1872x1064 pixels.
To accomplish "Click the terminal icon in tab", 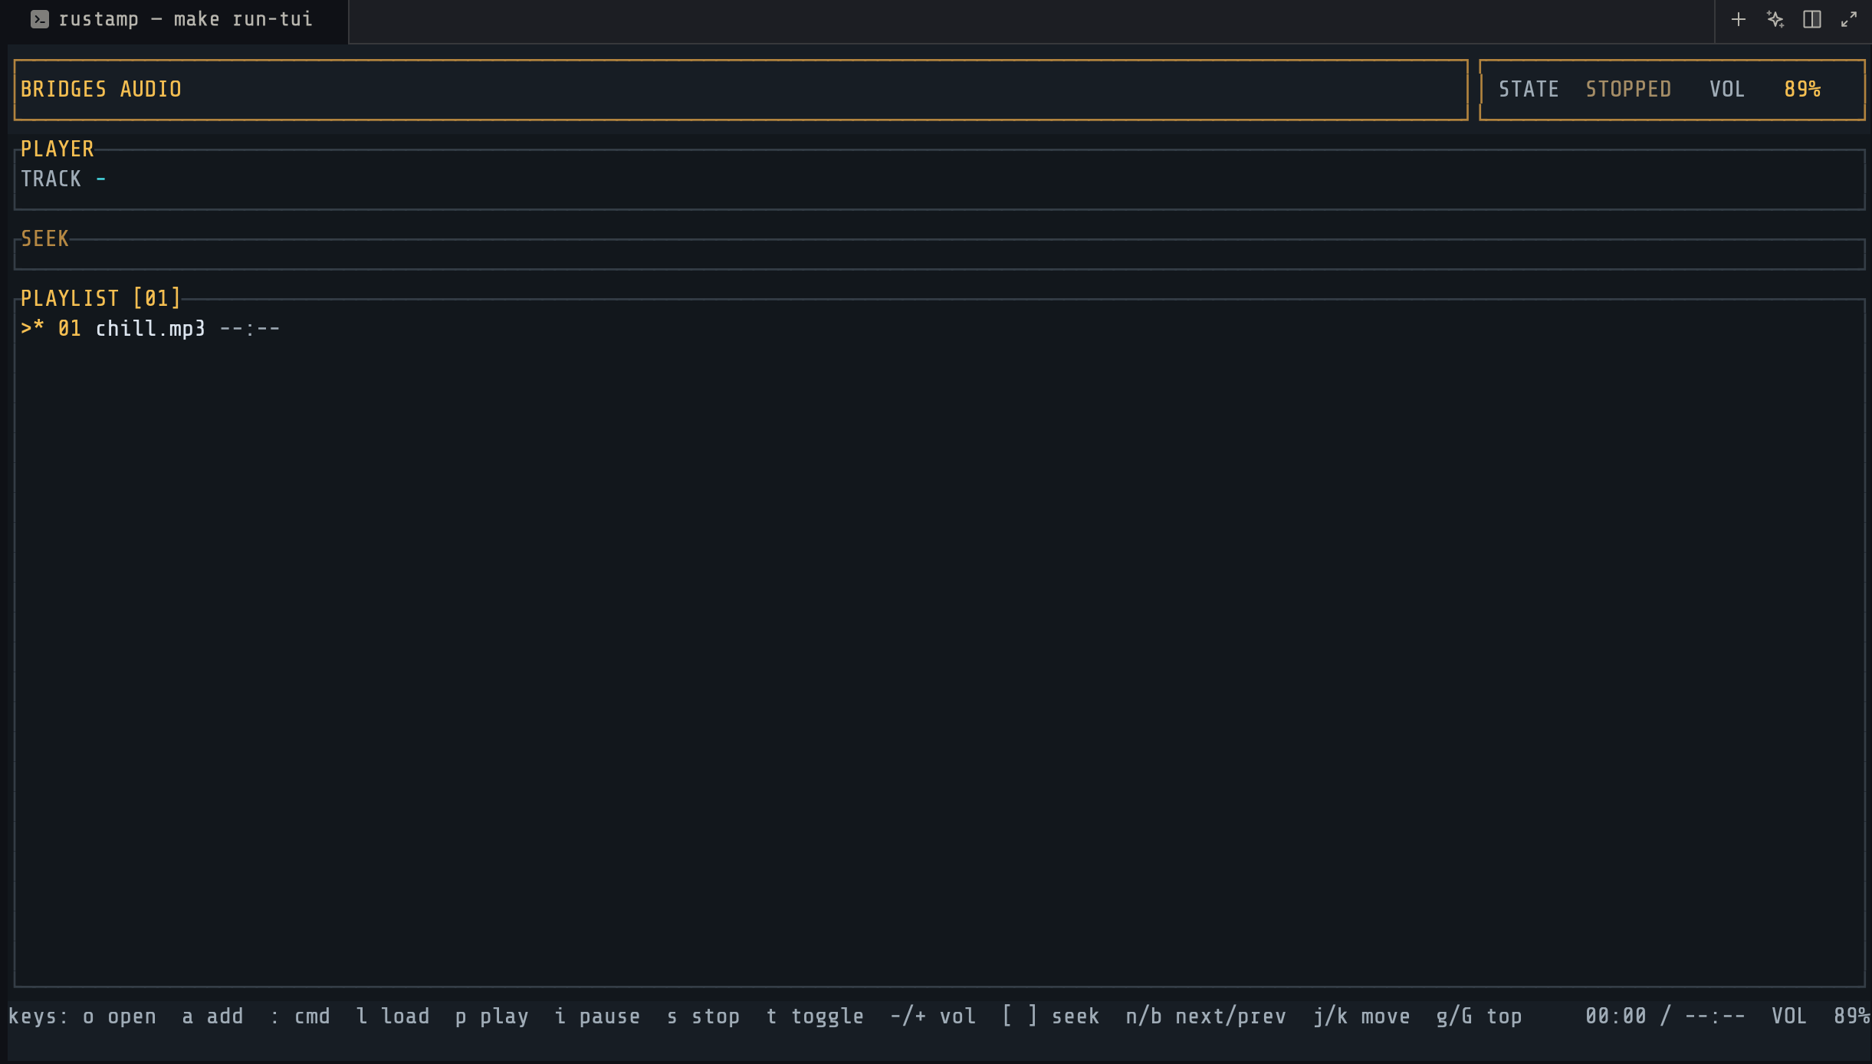I will pos(40,20).
